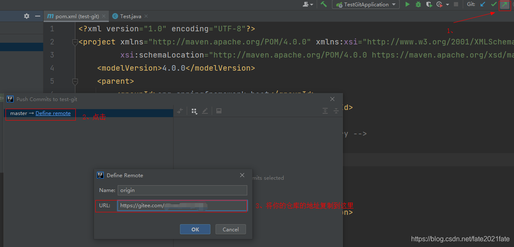Image resolution: width=514 pixels, height=247 pixels.
Task: Close the Push Commits dialog
Action: [333, 99]
